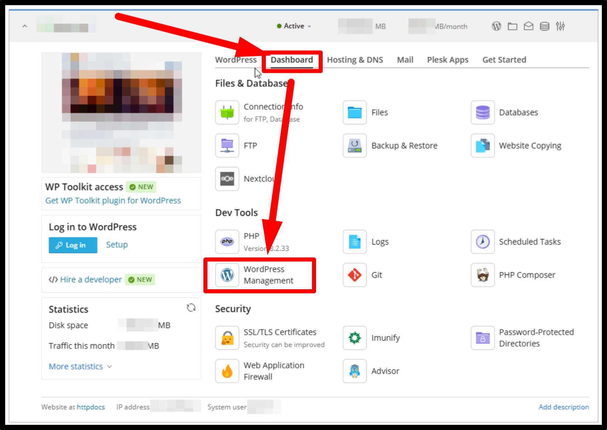
Task: Open the Databases icon
Action: click(483, 112)
